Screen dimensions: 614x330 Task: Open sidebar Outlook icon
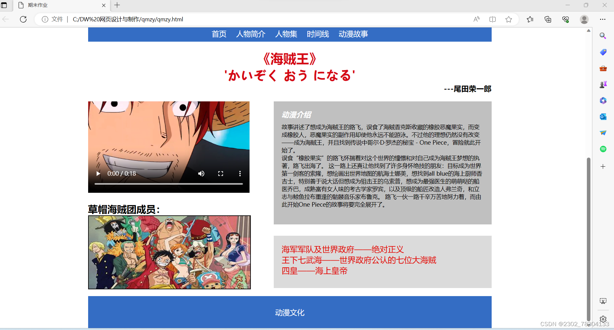[x=603, y=117]
